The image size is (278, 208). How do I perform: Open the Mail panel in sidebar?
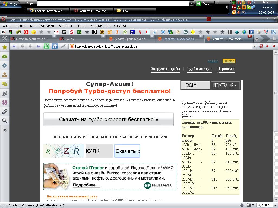coord(5,56)
